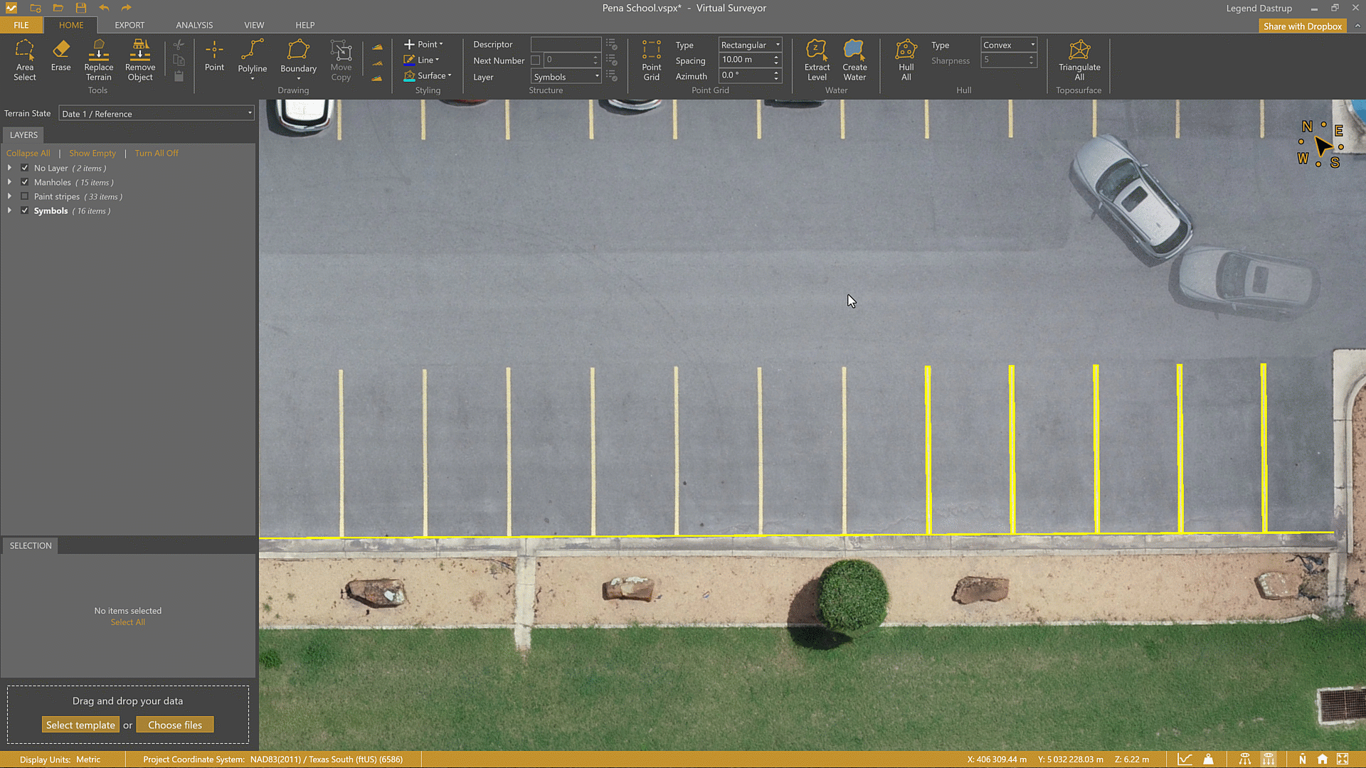Enable the Paint stripes layer checkbox
This screenshot has width=1366, height=768.
pos(25,196)
